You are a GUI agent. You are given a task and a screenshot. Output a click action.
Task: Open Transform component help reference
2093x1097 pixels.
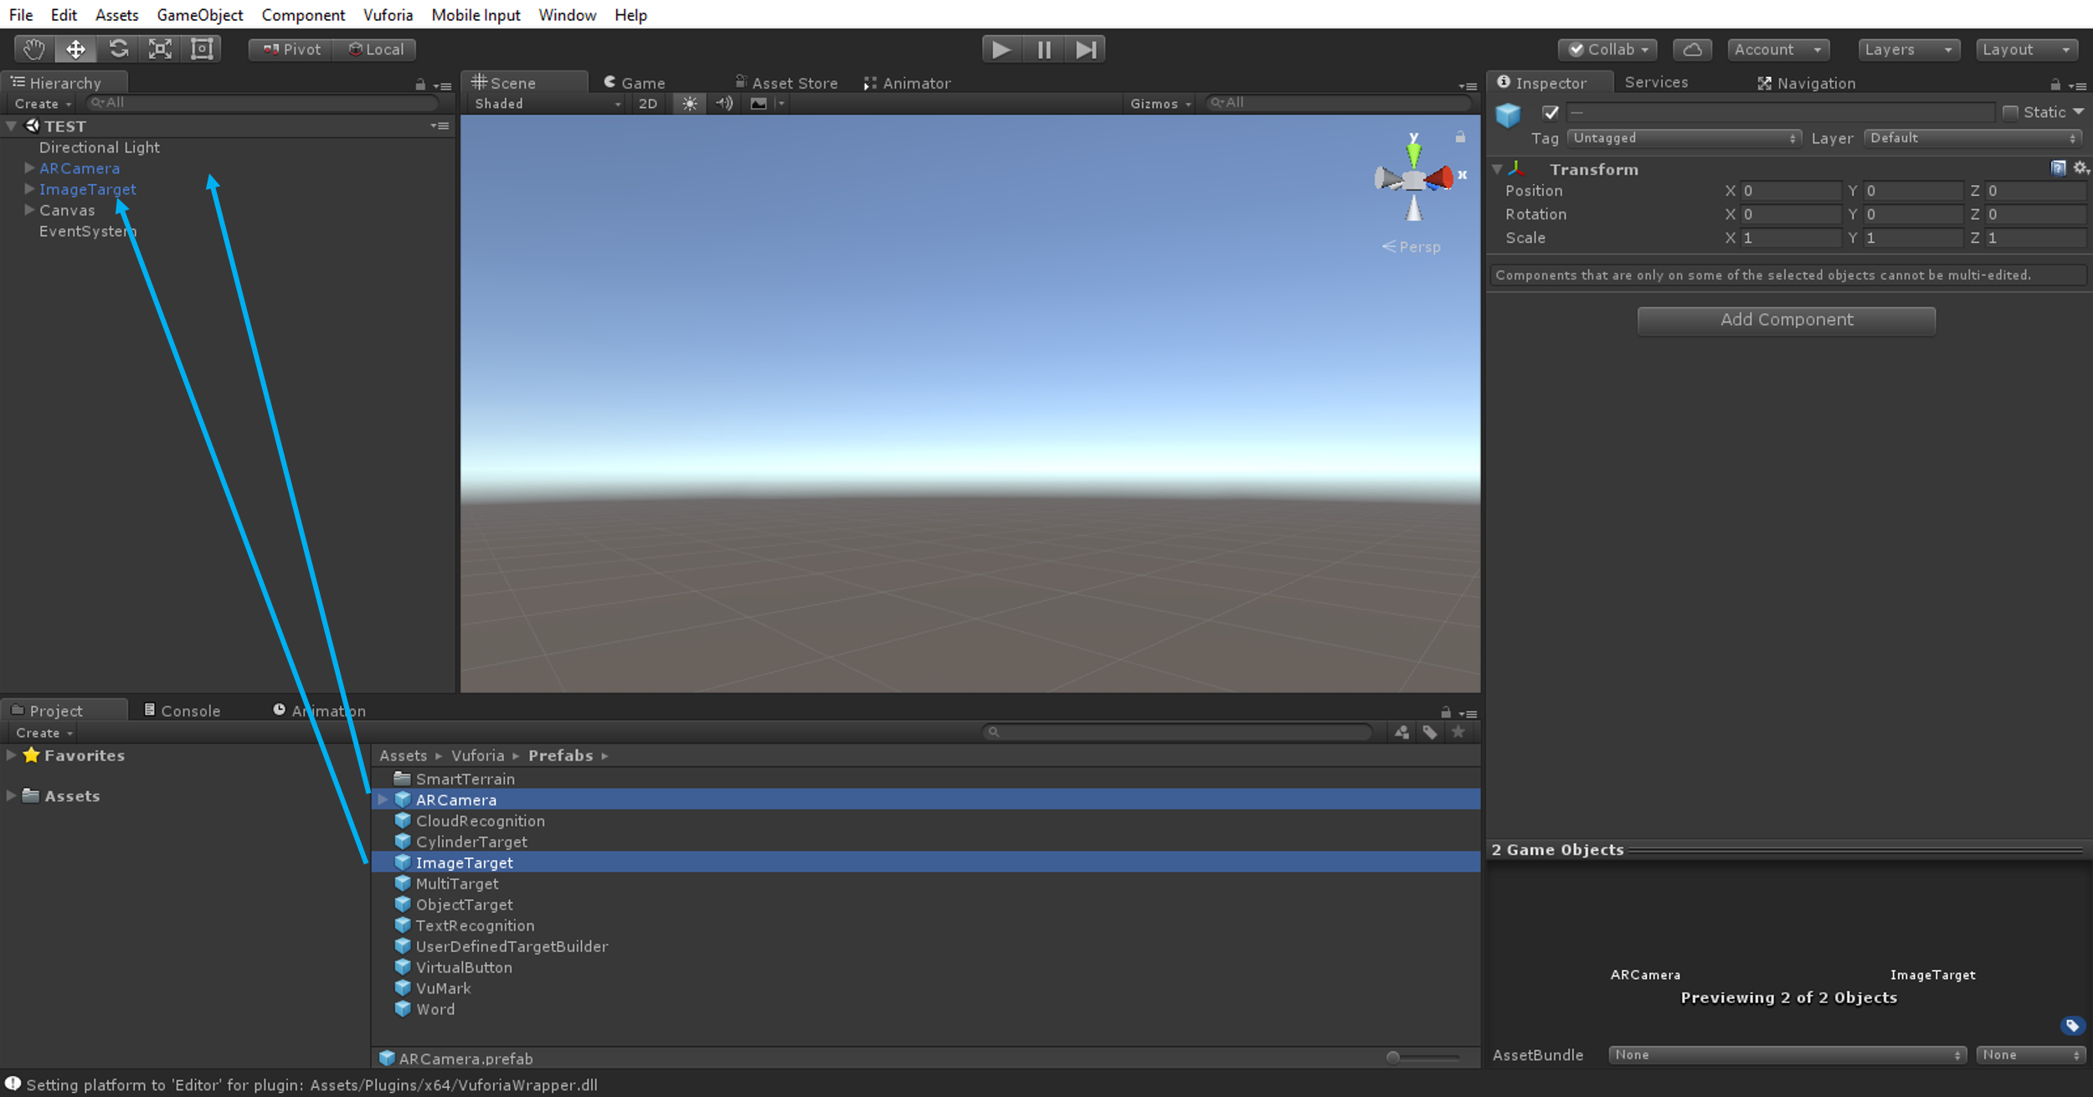click(x=2058, y=168)
